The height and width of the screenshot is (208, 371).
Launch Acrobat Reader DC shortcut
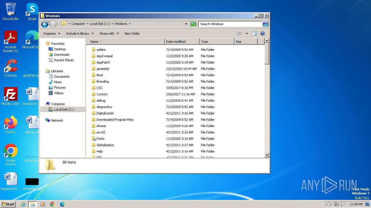pyautogui.click(x=10, y=42)
